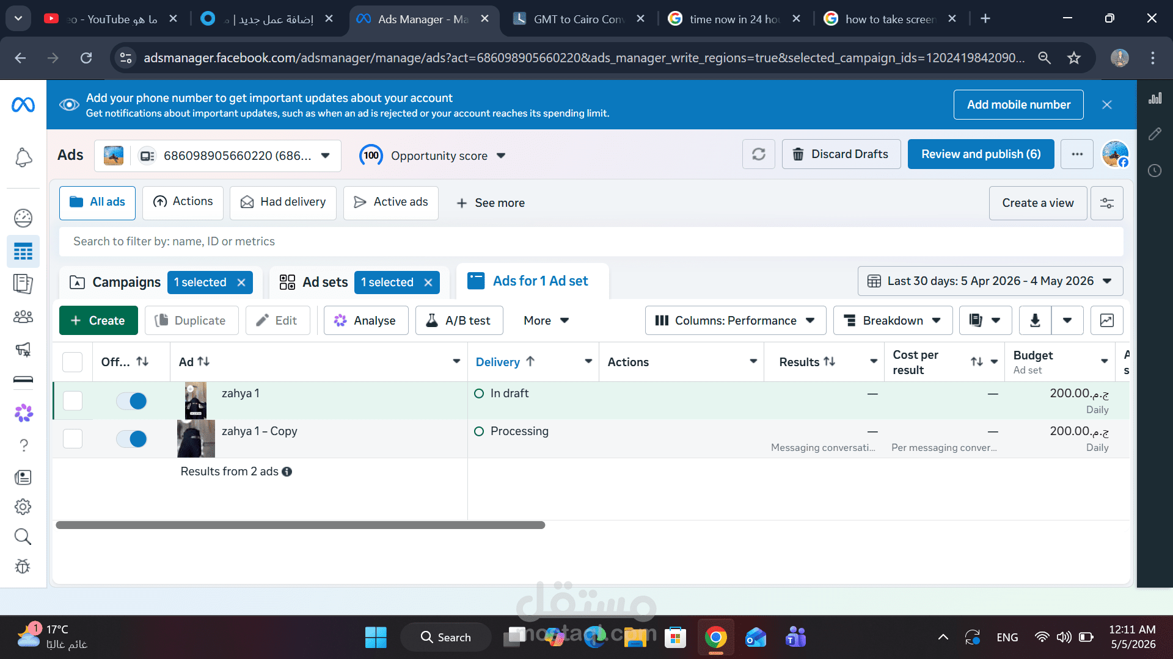1173x659 pixels.
Task: Sort by the Delivery column header
Action: coord(505,362)
